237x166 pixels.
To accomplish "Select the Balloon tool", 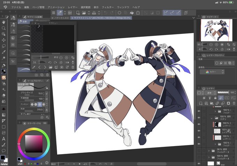I will (x=3, y=151).
